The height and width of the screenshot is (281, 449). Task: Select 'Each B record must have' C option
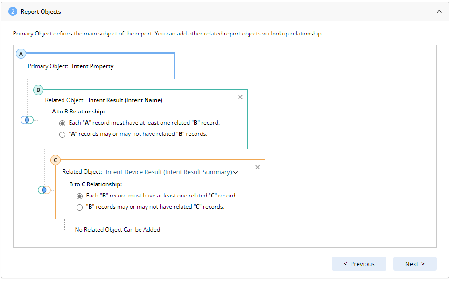pyautogui.click(x=80, y=196)
